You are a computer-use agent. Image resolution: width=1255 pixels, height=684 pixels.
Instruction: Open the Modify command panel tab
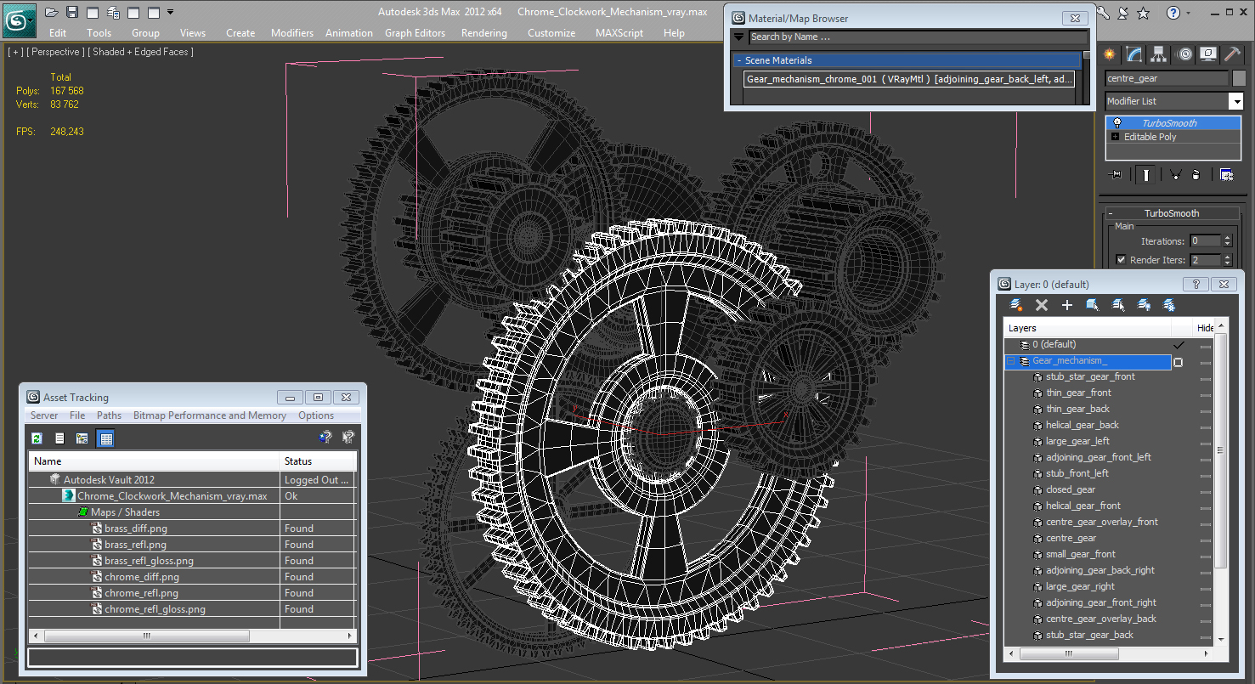1134,54
